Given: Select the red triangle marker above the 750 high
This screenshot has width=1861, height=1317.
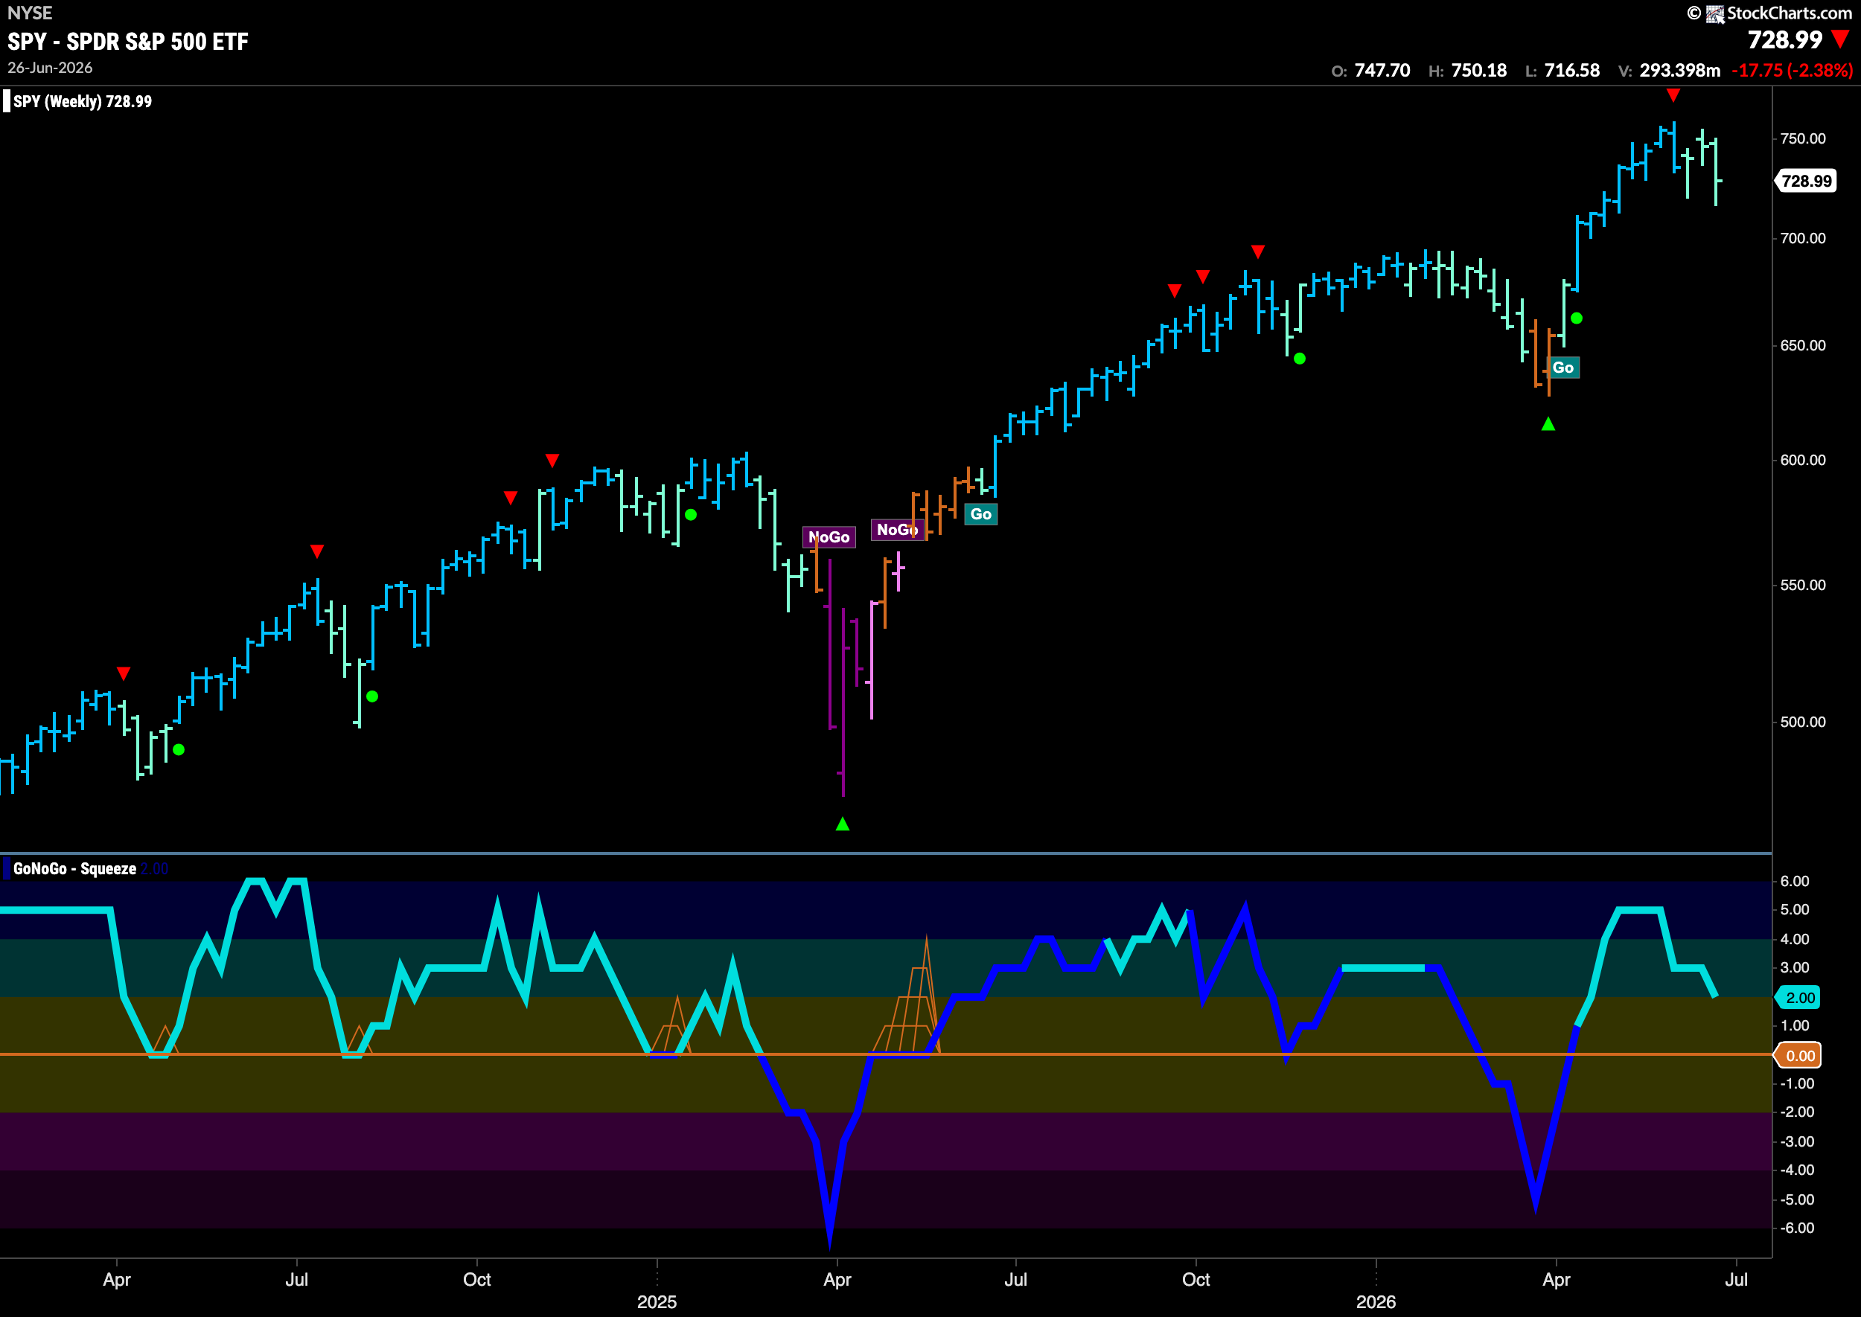Looking at the screenshot, I should tap(1673, 95).
